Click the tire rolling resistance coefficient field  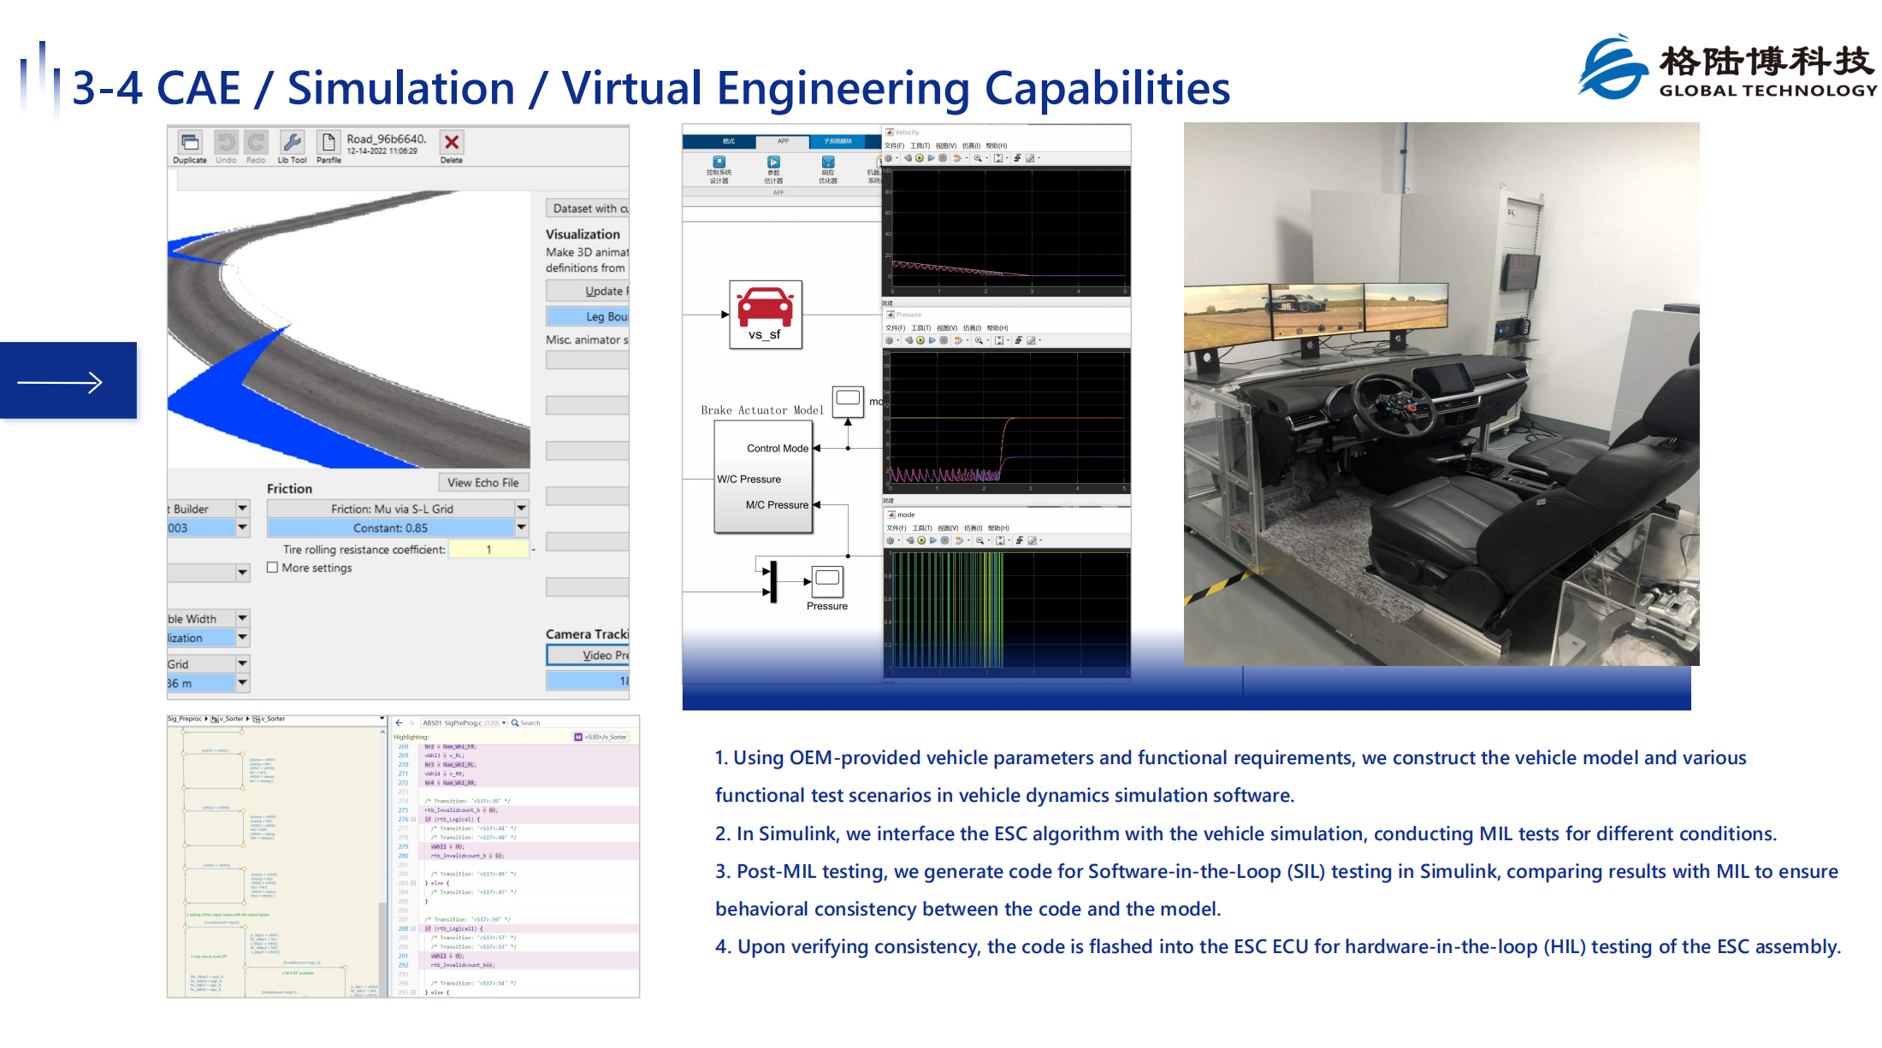pyautogui.click(x=489, y=550)
